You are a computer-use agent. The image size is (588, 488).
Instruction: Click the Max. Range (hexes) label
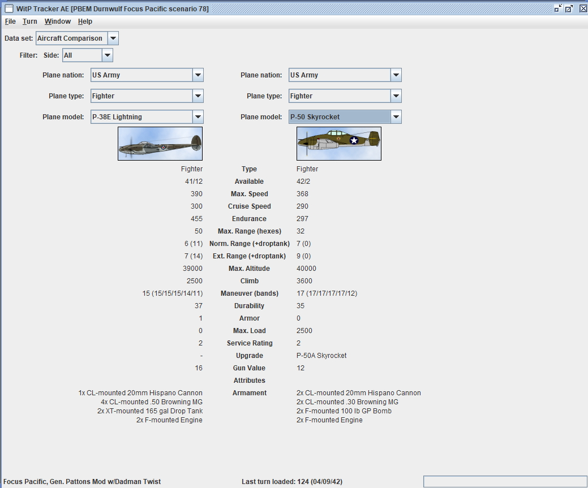250,231
